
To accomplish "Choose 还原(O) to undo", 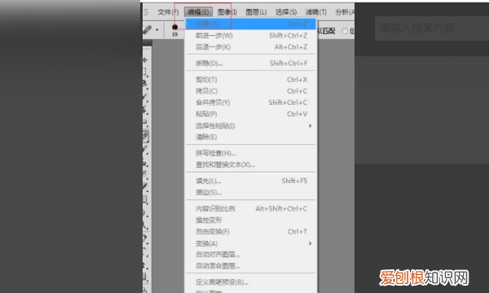I will coord(251,24).
